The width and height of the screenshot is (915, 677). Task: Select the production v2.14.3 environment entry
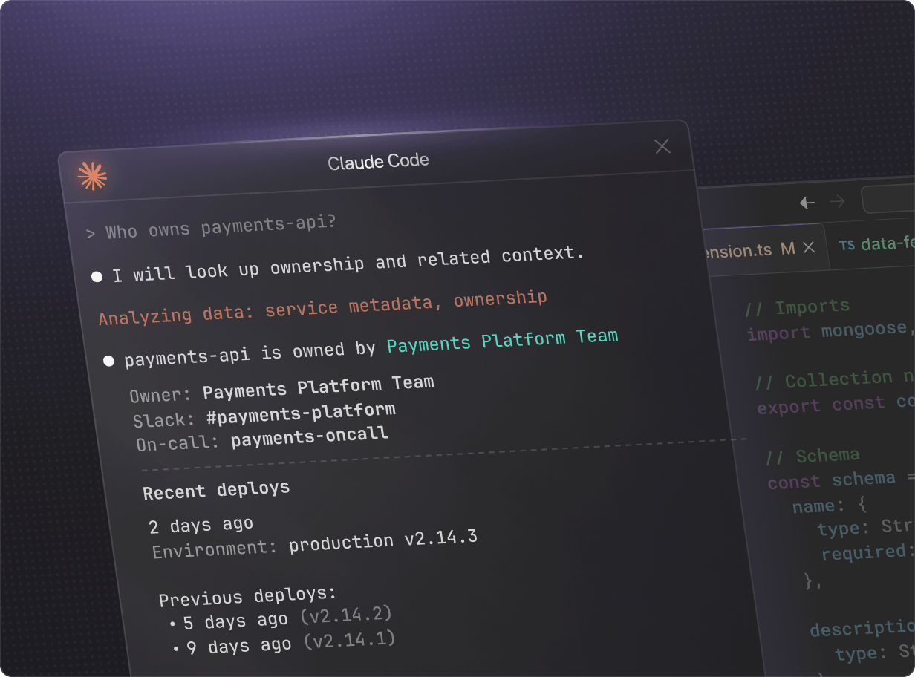[x=382, y=541]
